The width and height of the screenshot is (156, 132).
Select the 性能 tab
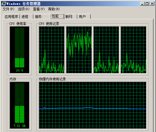[57, 16]
